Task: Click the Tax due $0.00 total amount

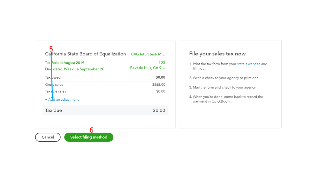Action: [x=159, y=111]
